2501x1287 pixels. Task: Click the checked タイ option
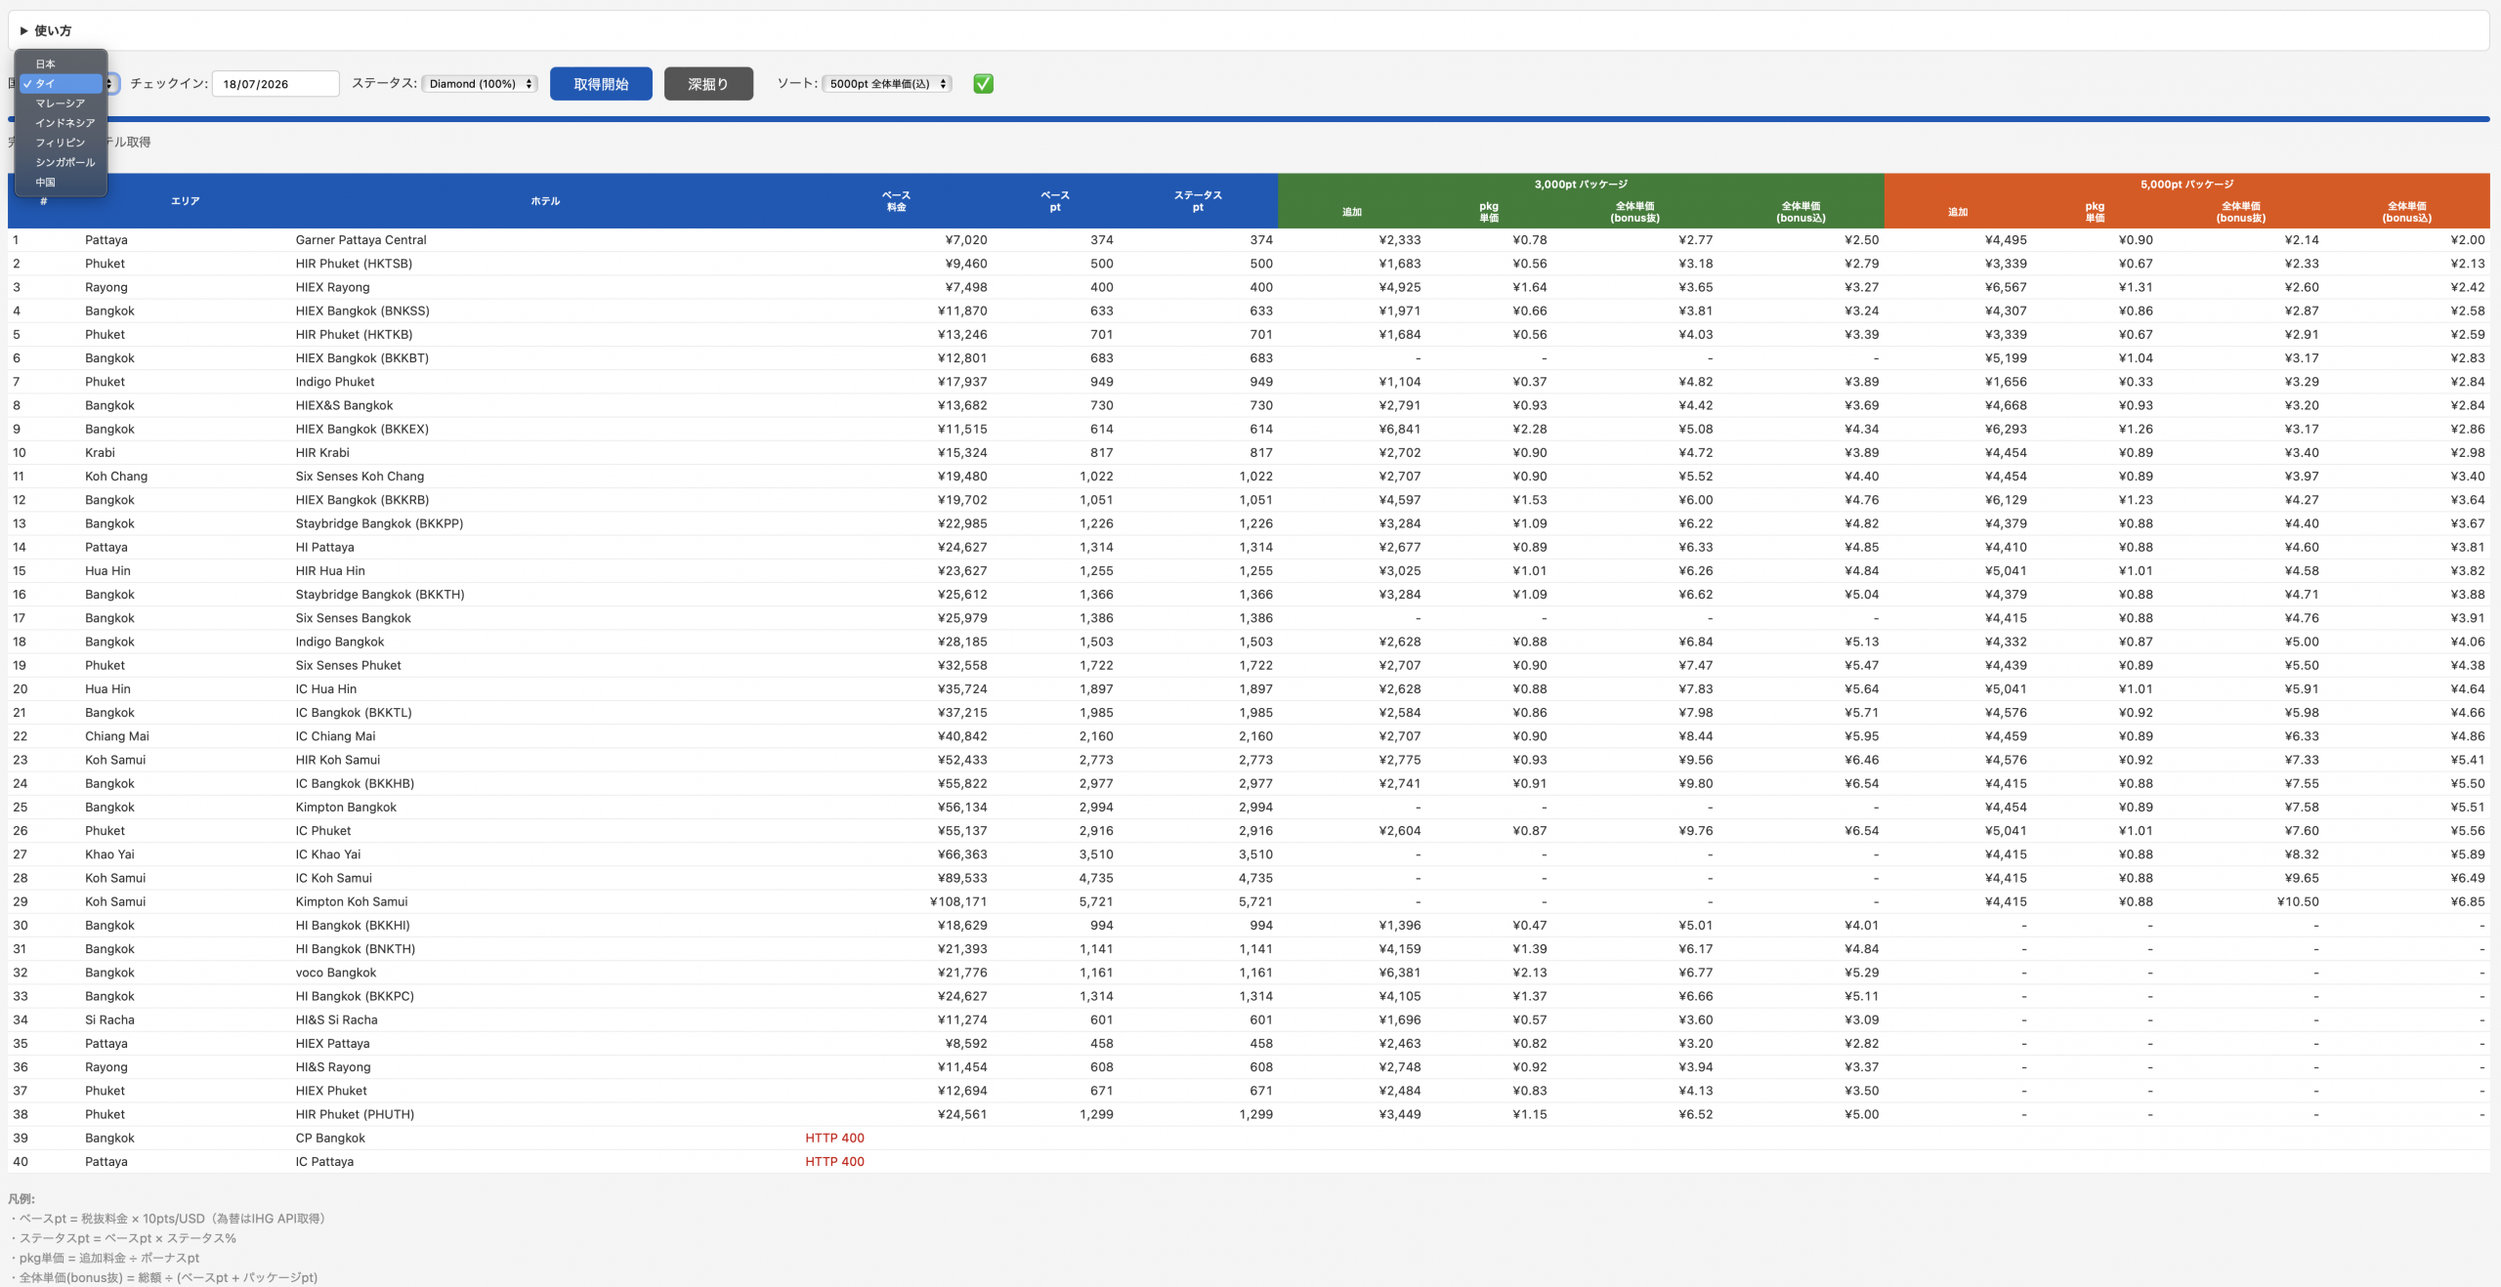tap(61, 84)
